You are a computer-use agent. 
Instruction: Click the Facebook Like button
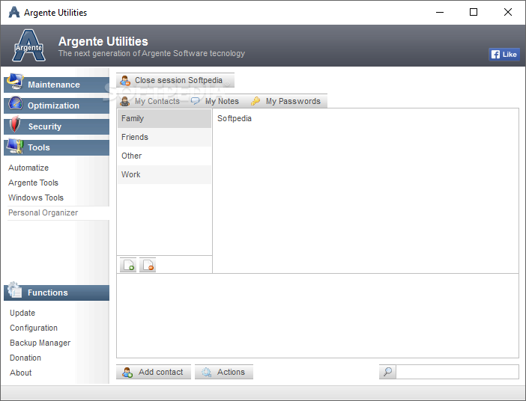pyautogui.click(x=504, y=55)
